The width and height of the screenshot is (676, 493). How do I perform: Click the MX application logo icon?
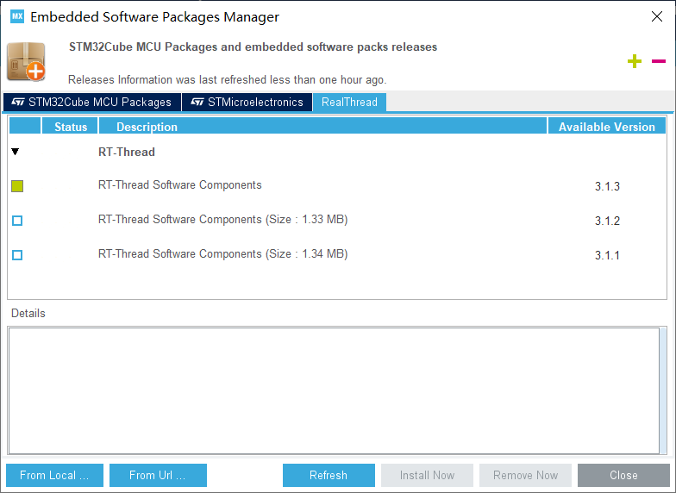click(x=17, y=16)
